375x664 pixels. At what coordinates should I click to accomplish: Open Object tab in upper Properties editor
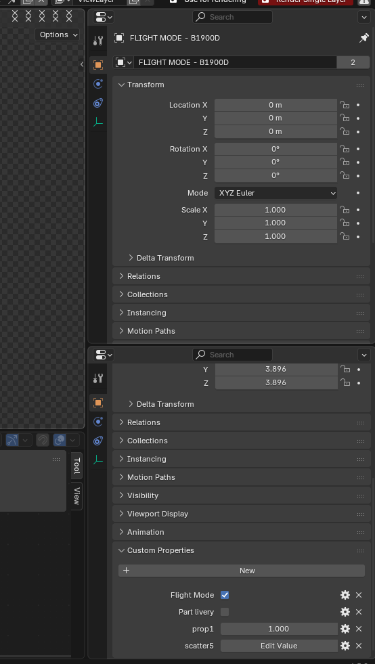click(98, 65)
